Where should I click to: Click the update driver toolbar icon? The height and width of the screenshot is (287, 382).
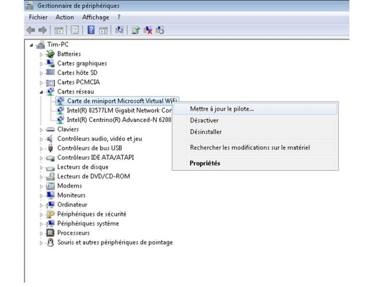coord(136,30)
